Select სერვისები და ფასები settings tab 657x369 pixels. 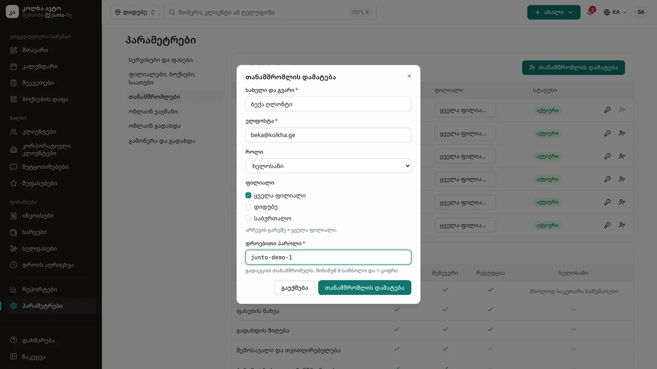(x=161, y=60)
